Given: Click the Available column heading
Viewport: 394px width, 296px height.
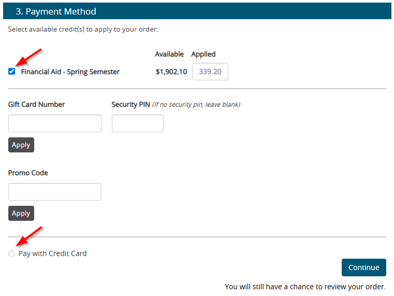Looking at the screenshot, I should 169,54.
